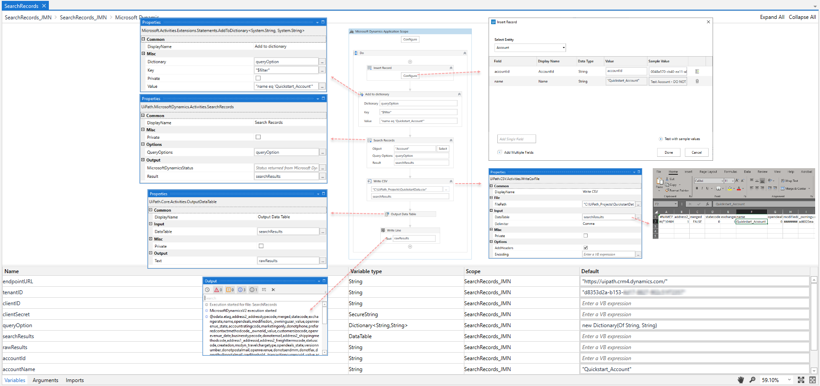The width and height of the screenshot is (820, 386).
Task: Toggle trace messages filter showing 1
Action: point(253,290)
